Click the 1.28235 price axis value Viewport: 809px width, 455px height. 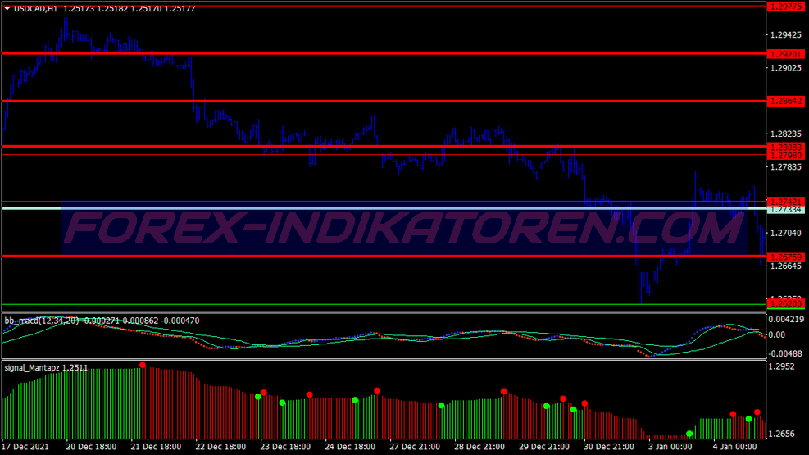(786, 134)
